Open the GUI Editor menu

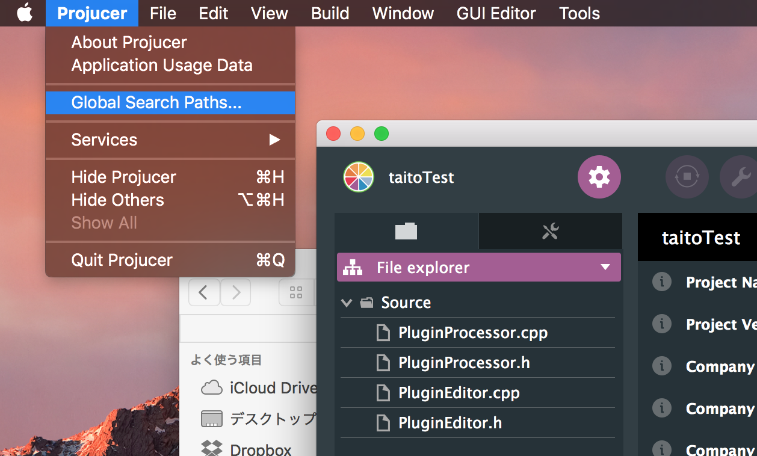tap(496, 13)
